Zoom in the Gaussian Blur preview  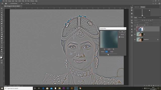[x=113, y=49]
